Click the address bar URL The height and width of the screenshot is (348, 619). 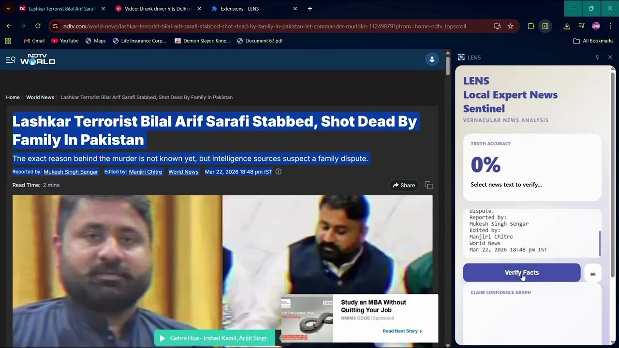point(265,26)
